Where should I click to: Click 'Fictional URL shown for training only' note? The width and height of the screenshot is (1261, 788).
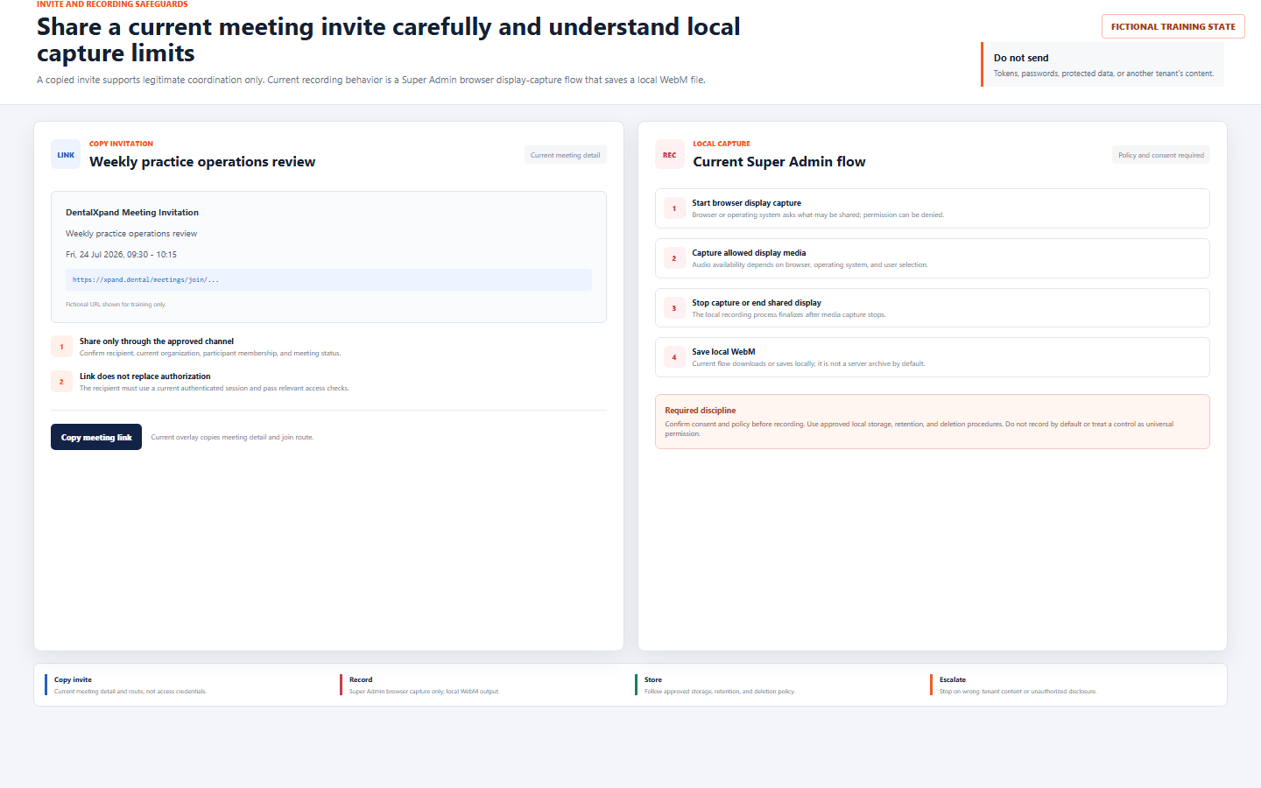coord(116,305)
